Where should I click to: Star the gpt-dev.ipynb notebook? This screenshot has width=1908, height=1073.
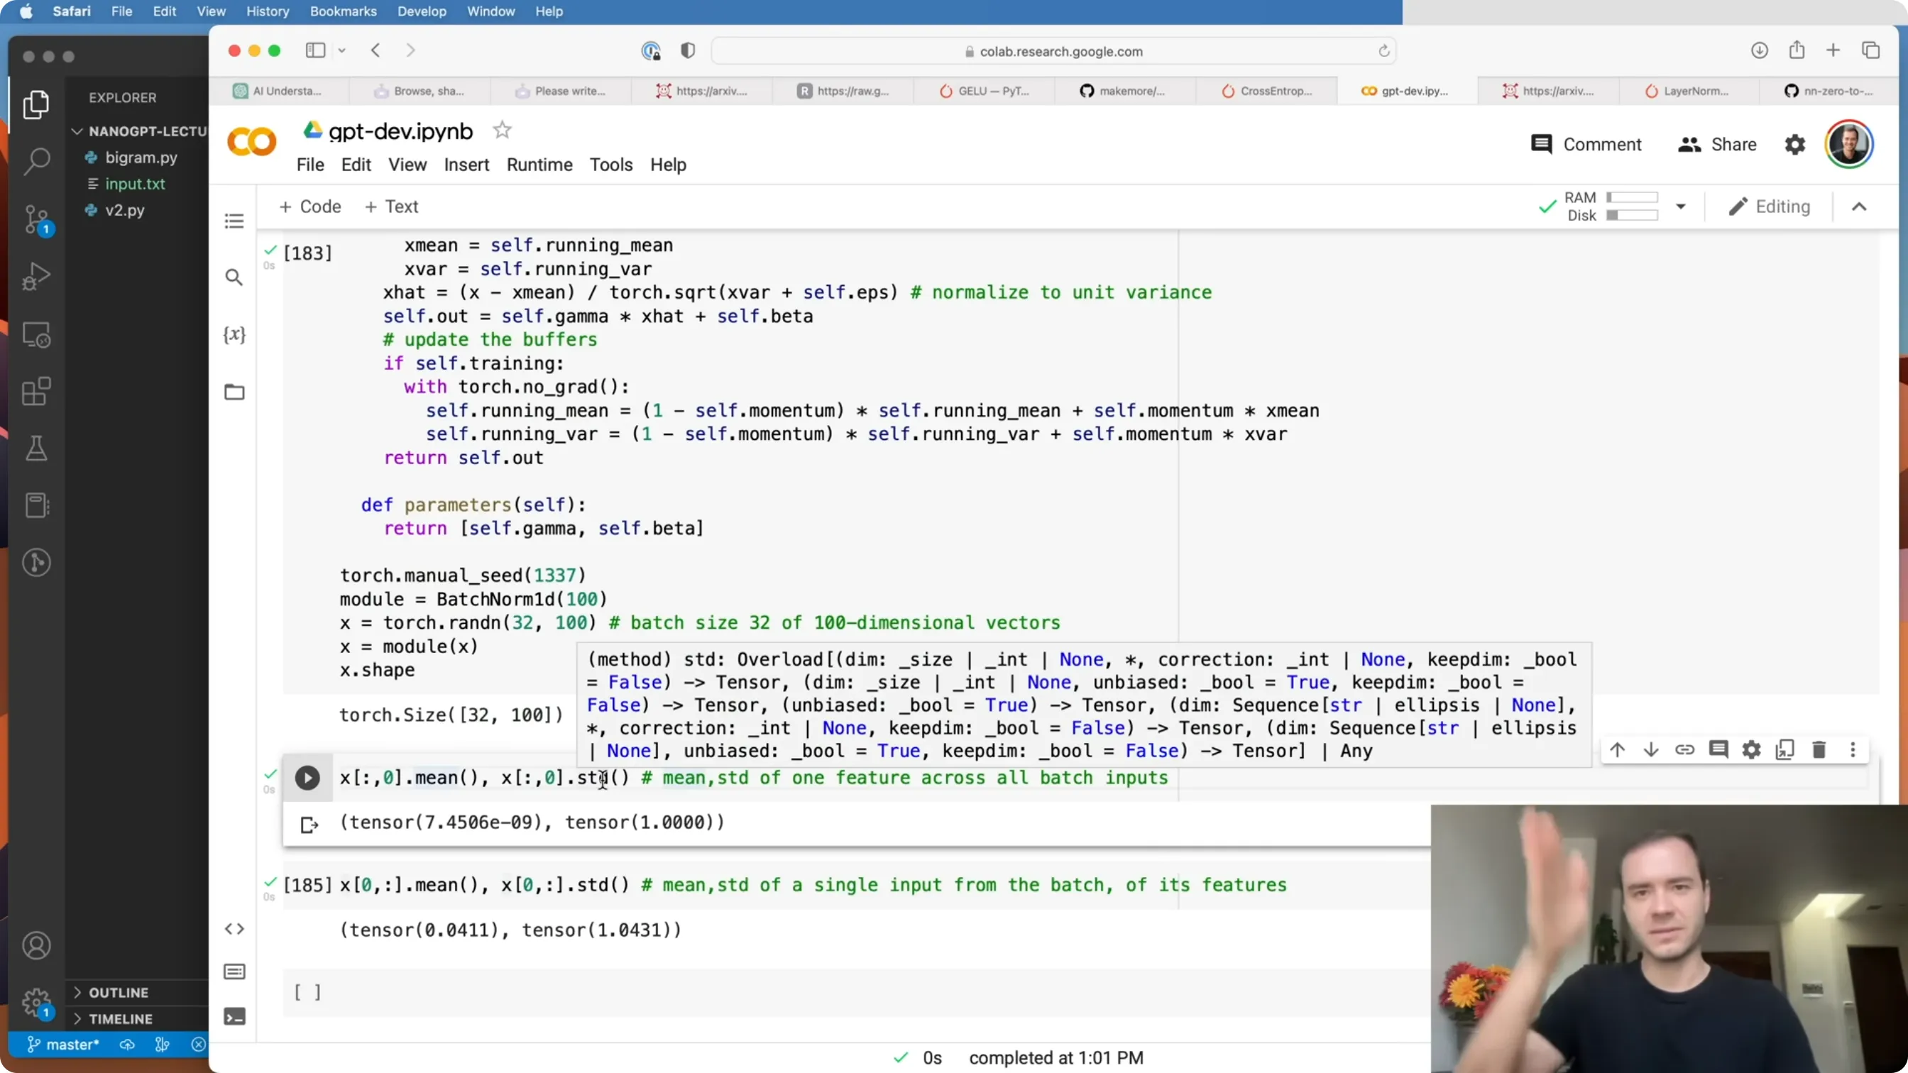coord(502,131)
